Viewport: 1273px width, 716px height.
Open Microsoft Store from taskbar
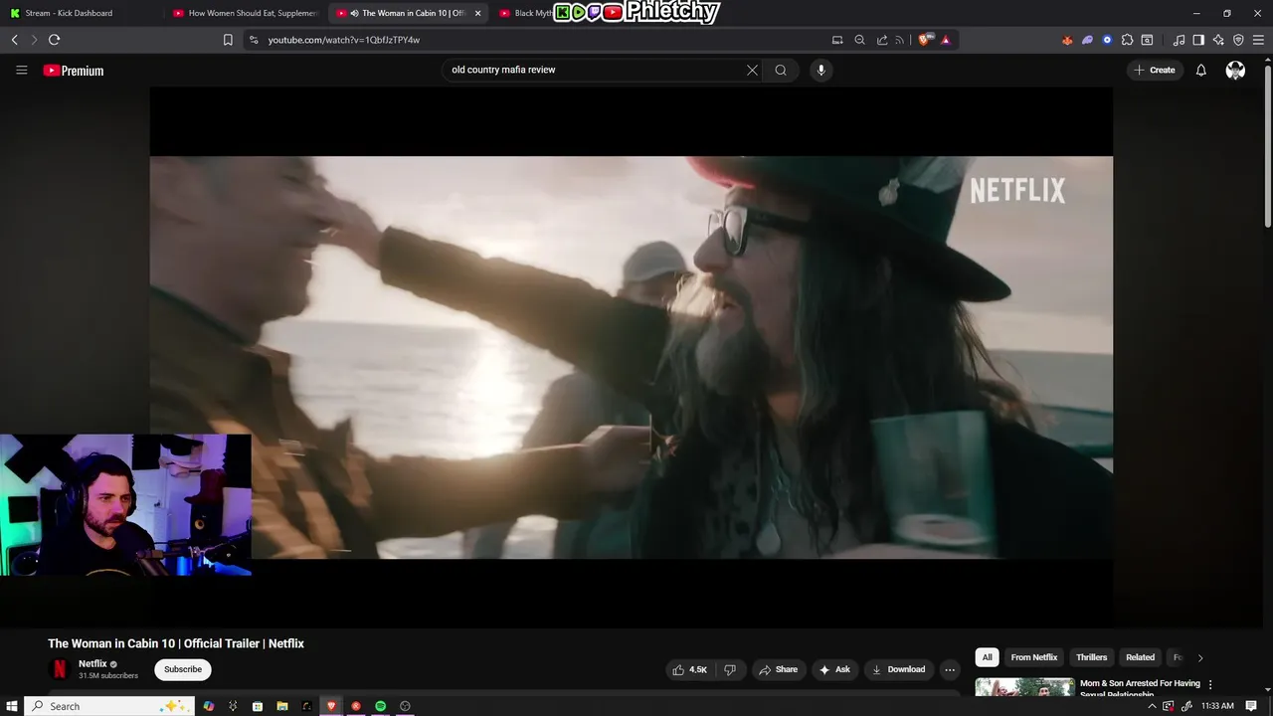(x=257, y=706)
